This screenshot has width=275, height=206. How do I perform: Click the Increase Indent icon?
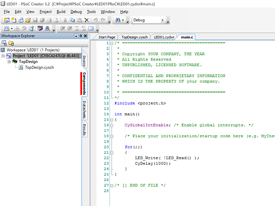click(62, 28)
